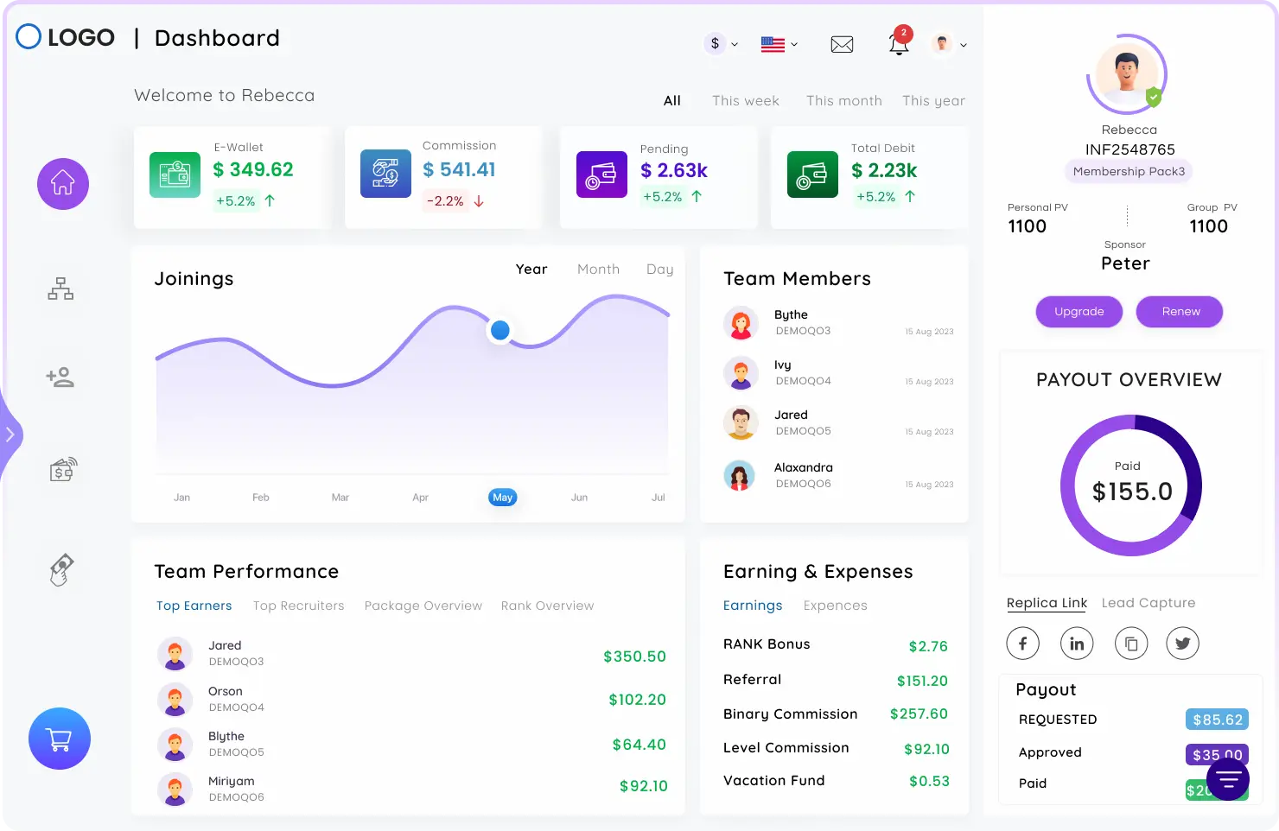Open the Top Earners tab
The width and height of the screenshot is (1279, 831).
[x=194, y=606]
